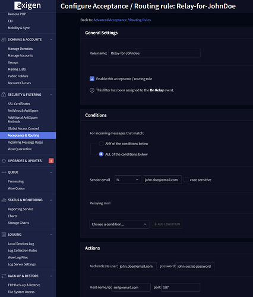Click the Back-up & Restore arrows icon

[4, 276]
